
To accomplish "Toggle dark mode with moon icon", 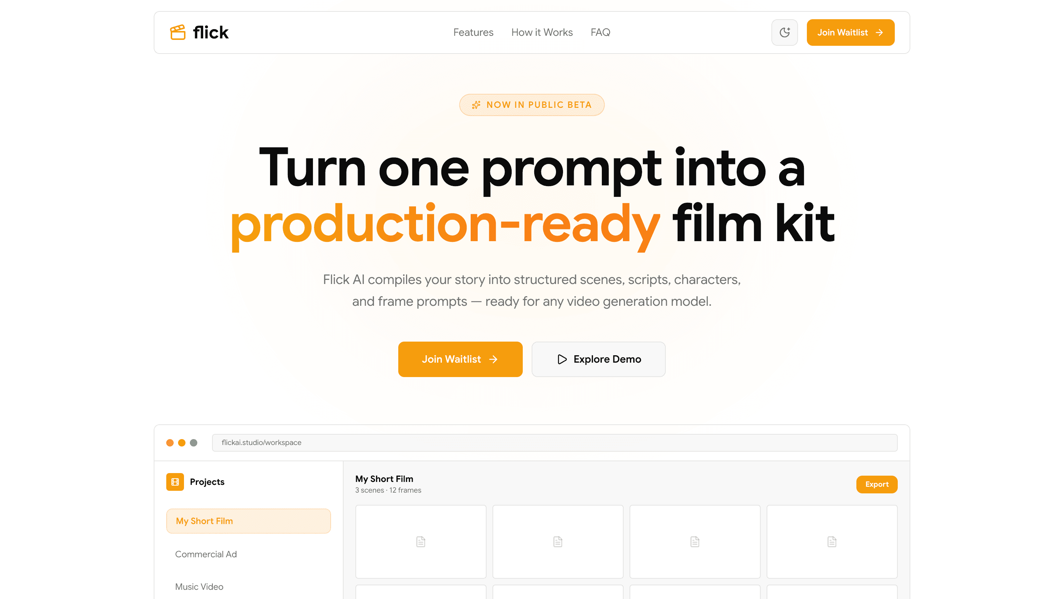I will pos(784,32).
